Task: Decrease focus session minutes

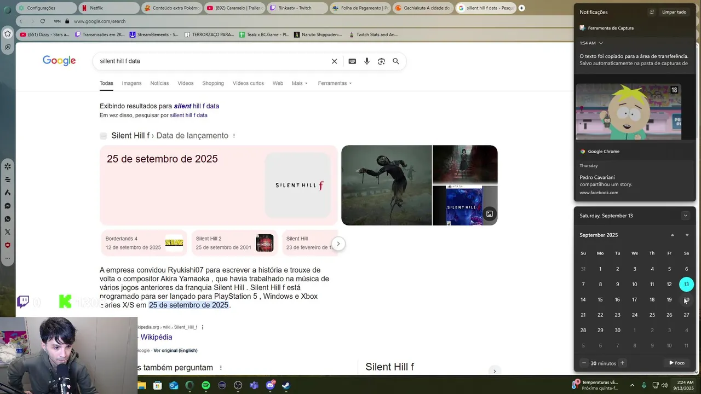Action: pos(584,363)
